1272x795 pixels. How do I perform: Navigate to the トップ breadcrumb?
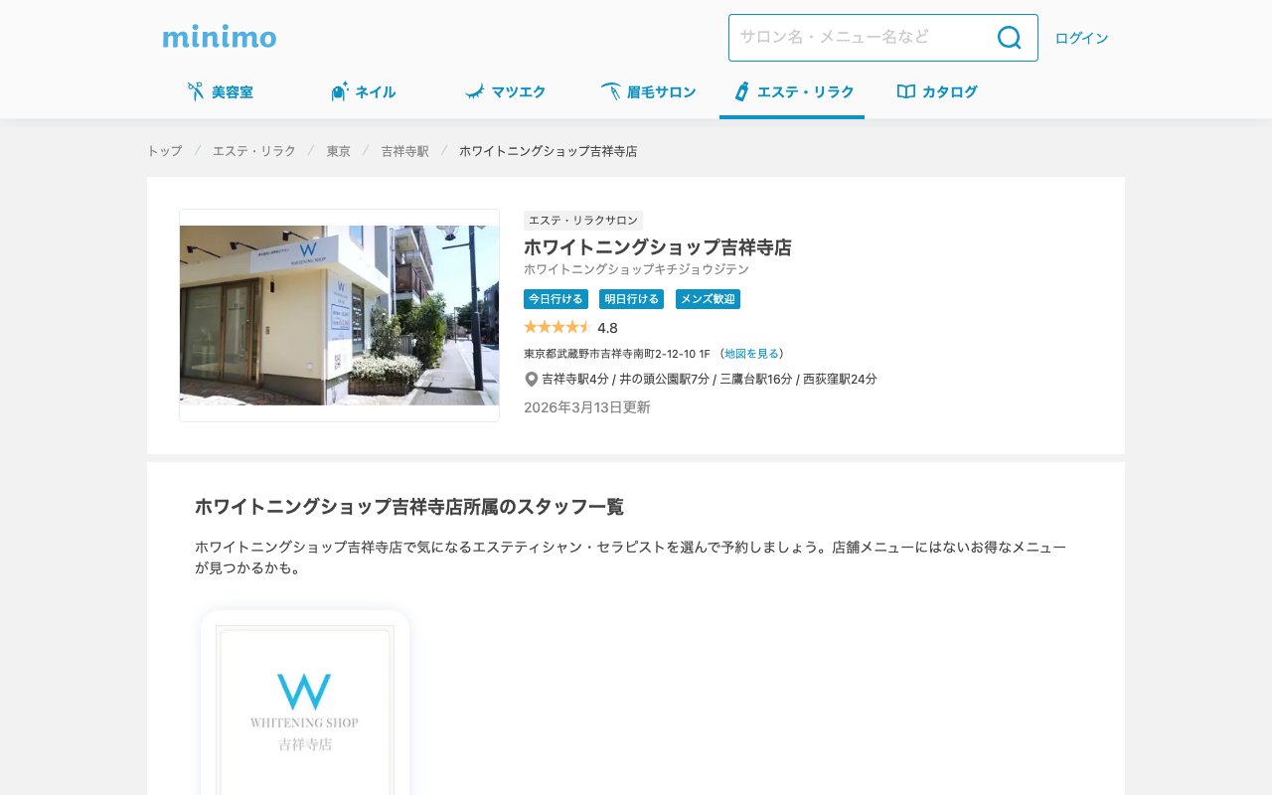164,150
